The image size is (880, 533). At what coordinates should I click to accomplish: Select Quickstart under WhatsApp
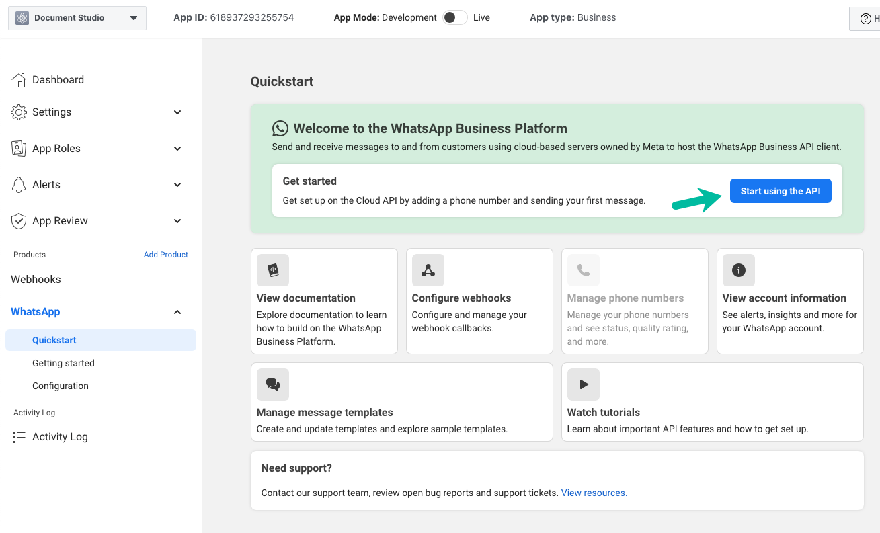point(101,340)
